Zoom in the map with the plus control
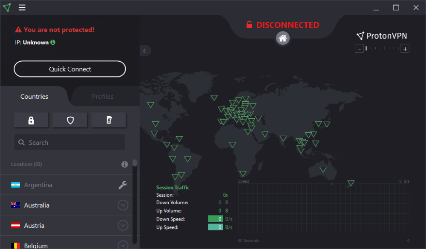 coord(405,48)
